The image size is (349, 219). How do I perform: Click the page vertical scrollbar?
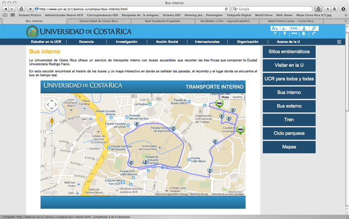point(347,71)
